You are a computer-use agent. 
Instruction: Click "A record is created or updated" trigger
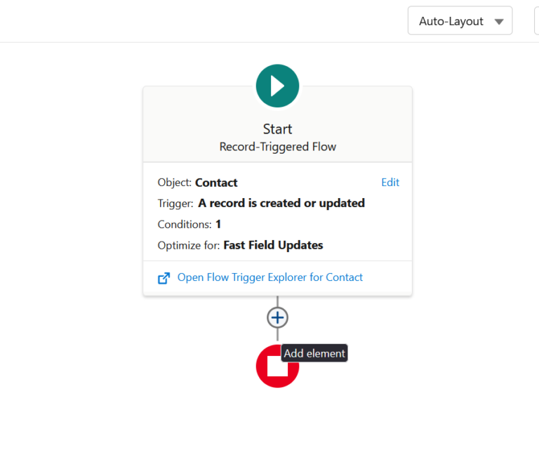click(x=281, y=204)
